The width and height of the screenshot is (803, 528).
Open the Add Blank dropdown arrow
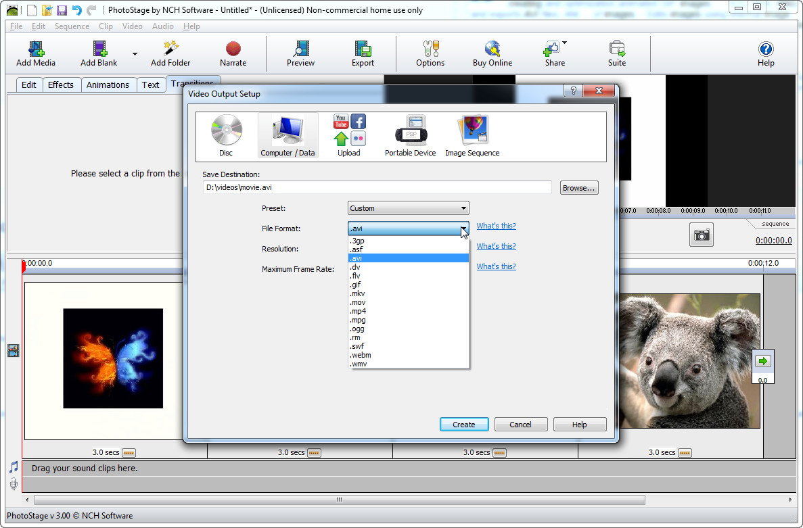(135, 53)
